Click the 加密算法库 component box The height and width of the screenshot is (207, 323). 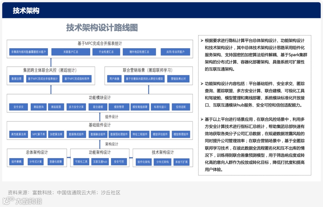56,134
